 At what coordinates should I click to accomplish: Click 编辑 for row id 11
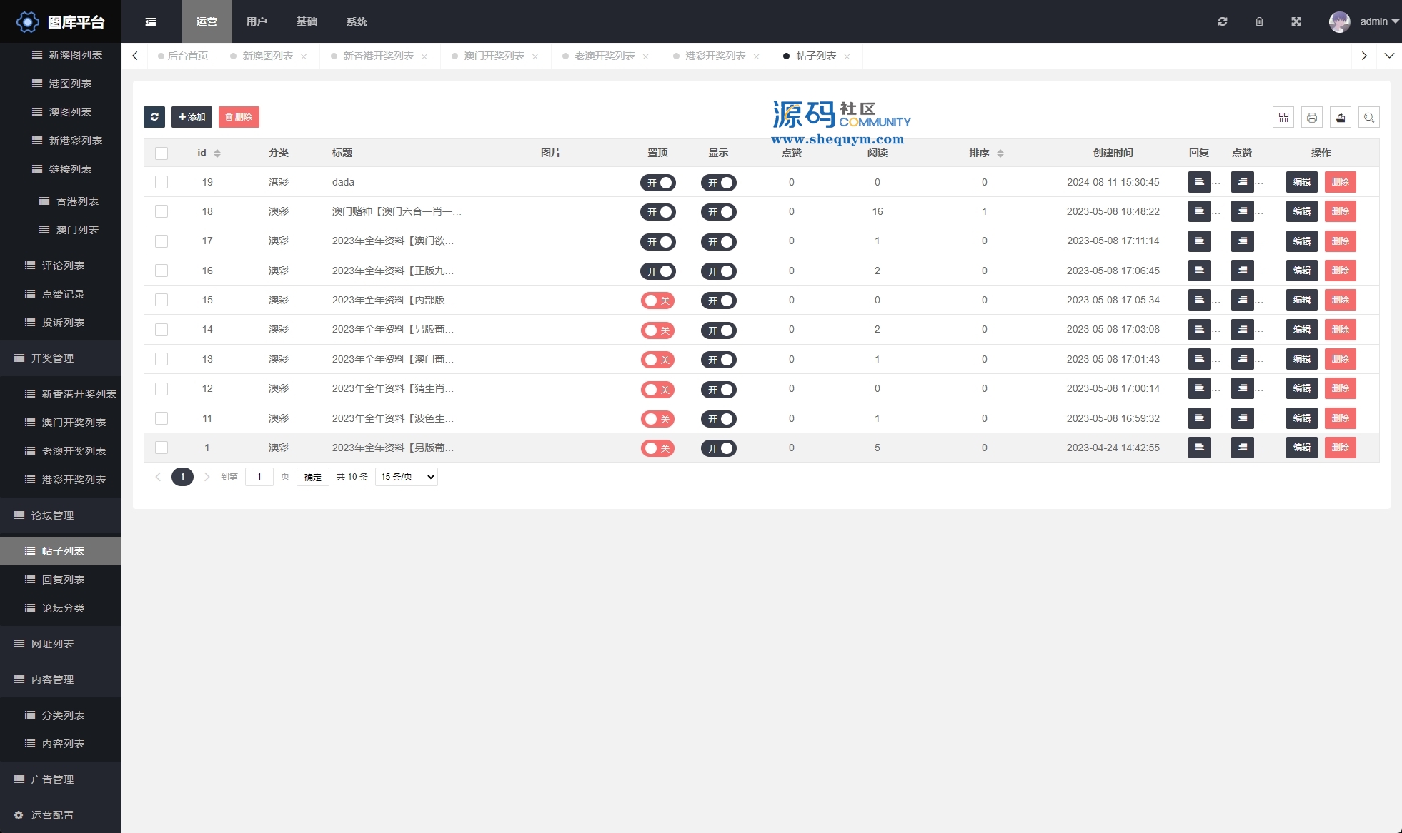tap(1302, 418)
